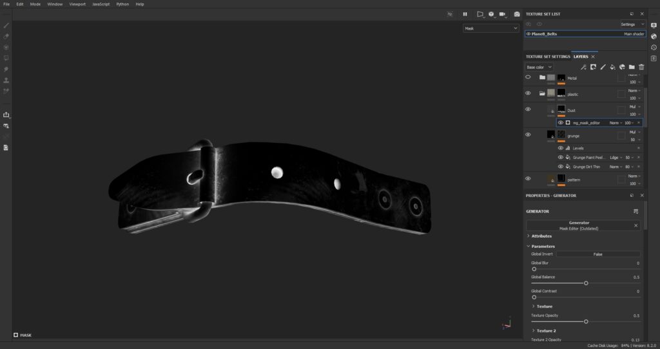Viewport: 660px width, 349px height.
Task: Open the Mode menu
Action: (x=35, y=5)
